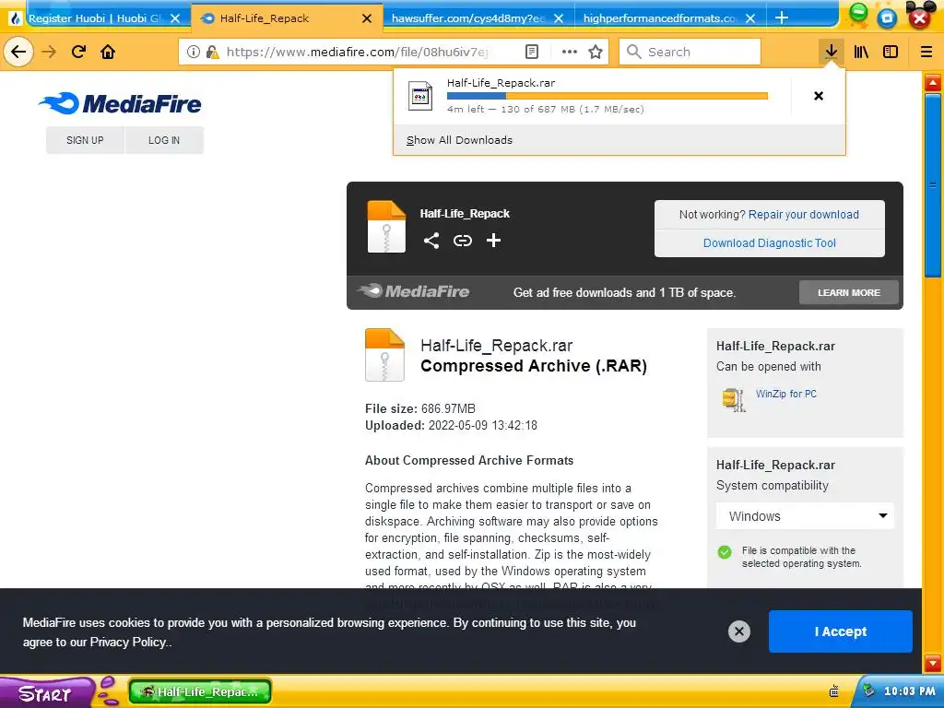Image resolution: width=944 pixels, height=708 pixels.
Task: Click the WinZip archive icon
Action: click(x=733, y=400)
